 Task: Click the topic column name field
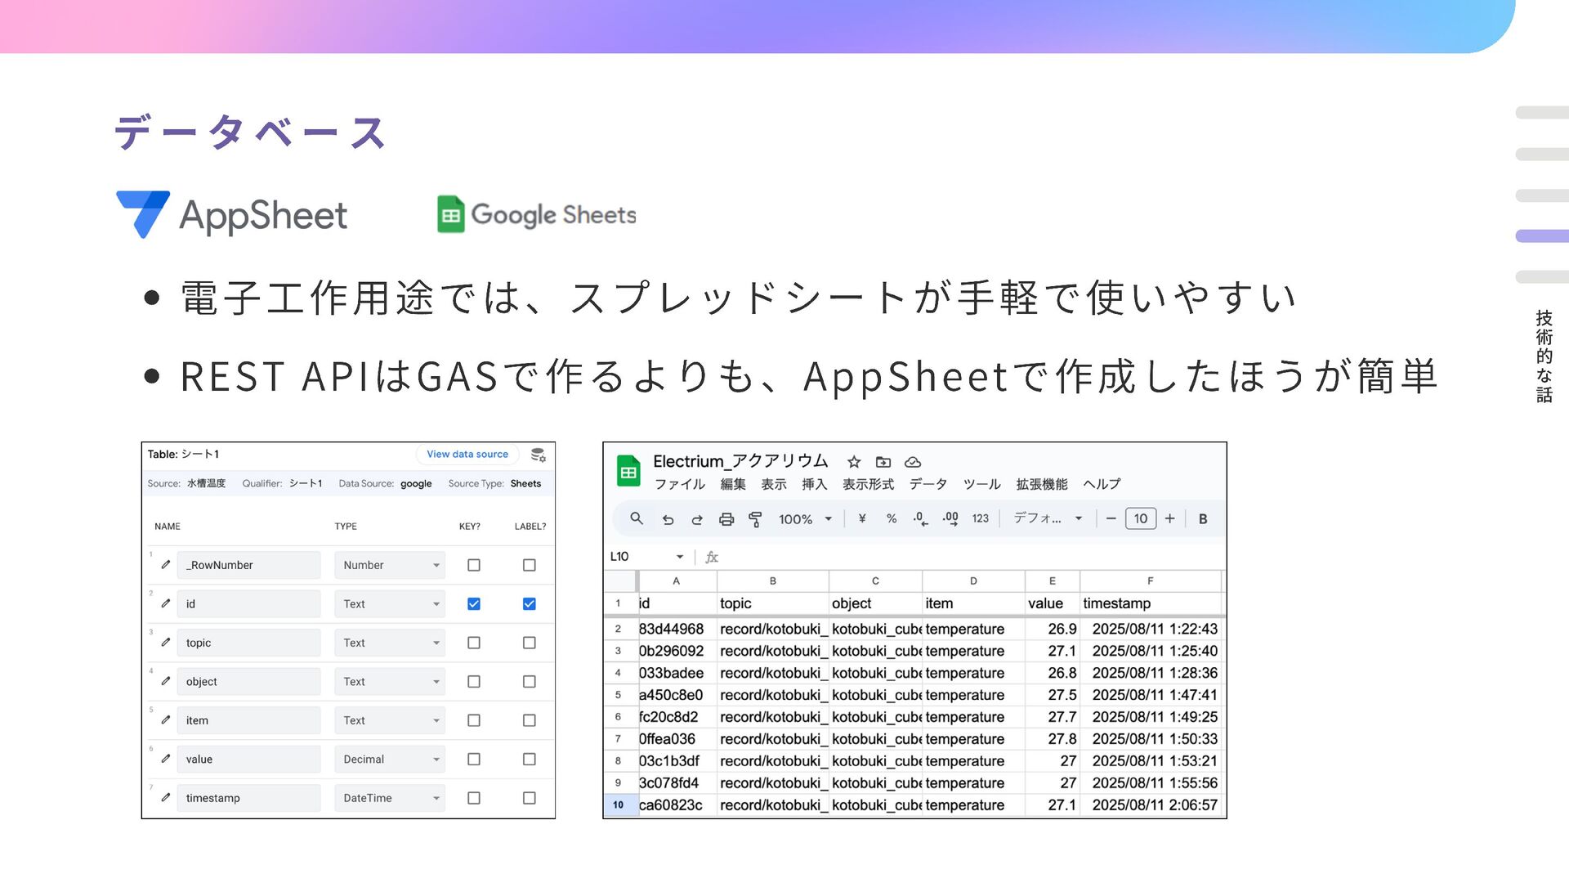[248, 643]
